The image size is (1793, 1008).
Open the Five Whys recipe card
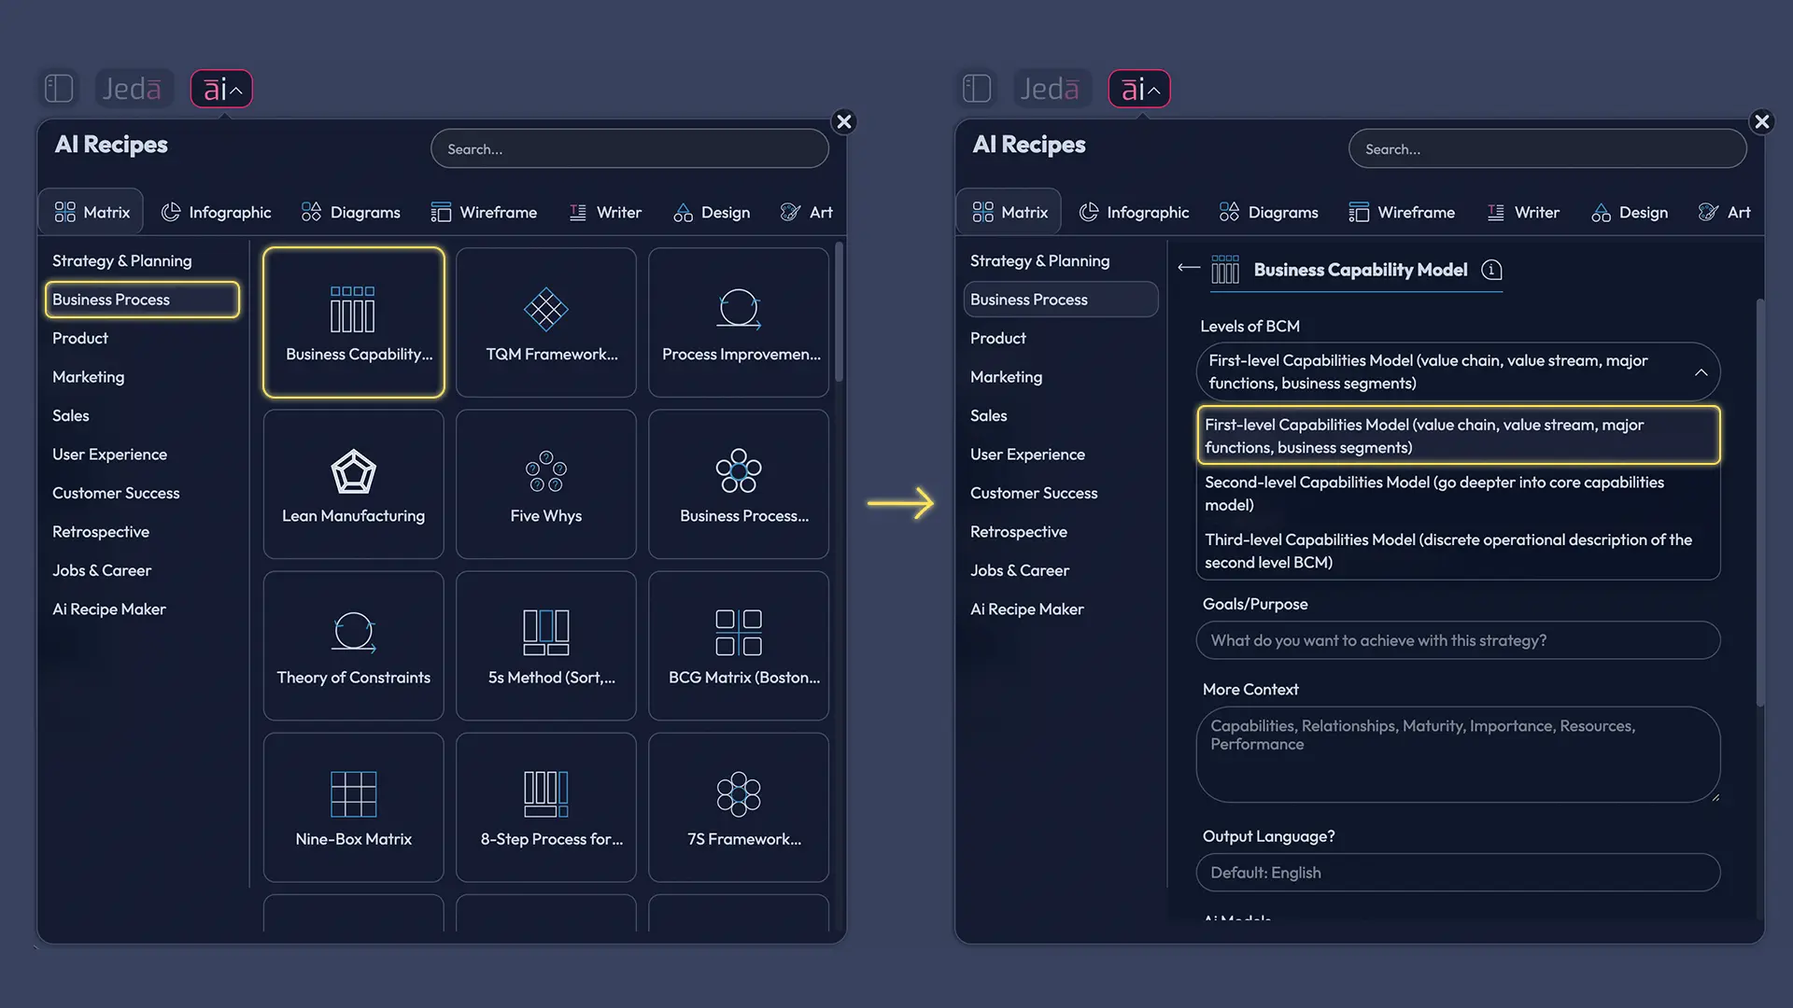545,483
